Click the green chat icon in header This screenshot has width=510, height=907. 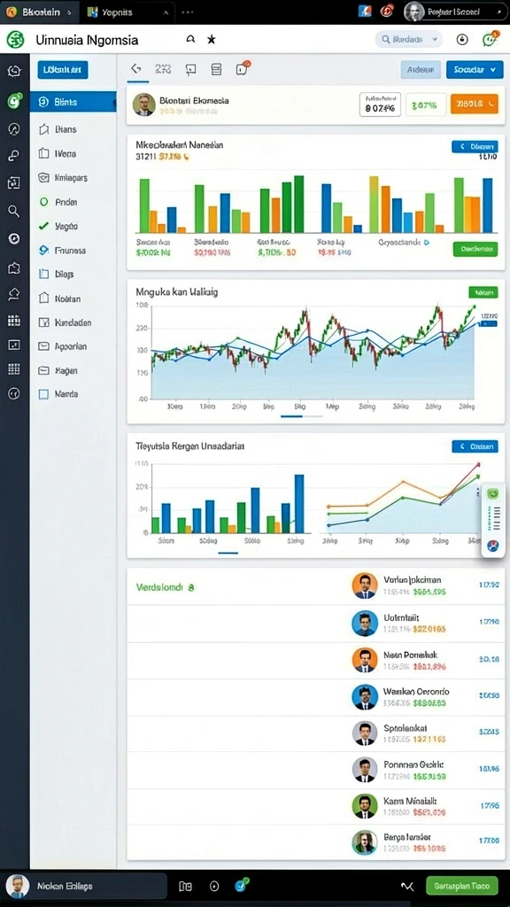click(489, 39)
